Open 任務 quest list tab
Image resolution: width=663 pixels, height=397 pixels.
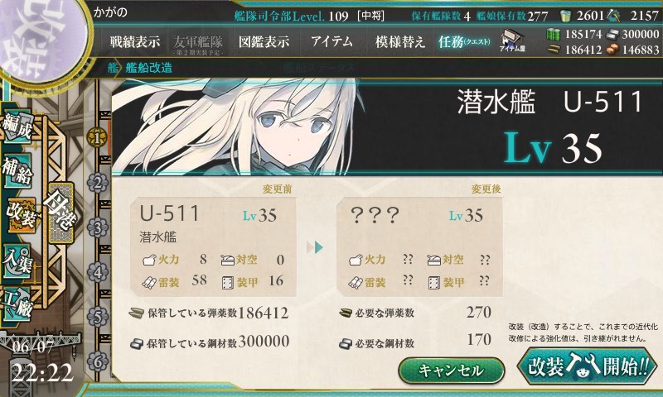click(x=464, y=41)
